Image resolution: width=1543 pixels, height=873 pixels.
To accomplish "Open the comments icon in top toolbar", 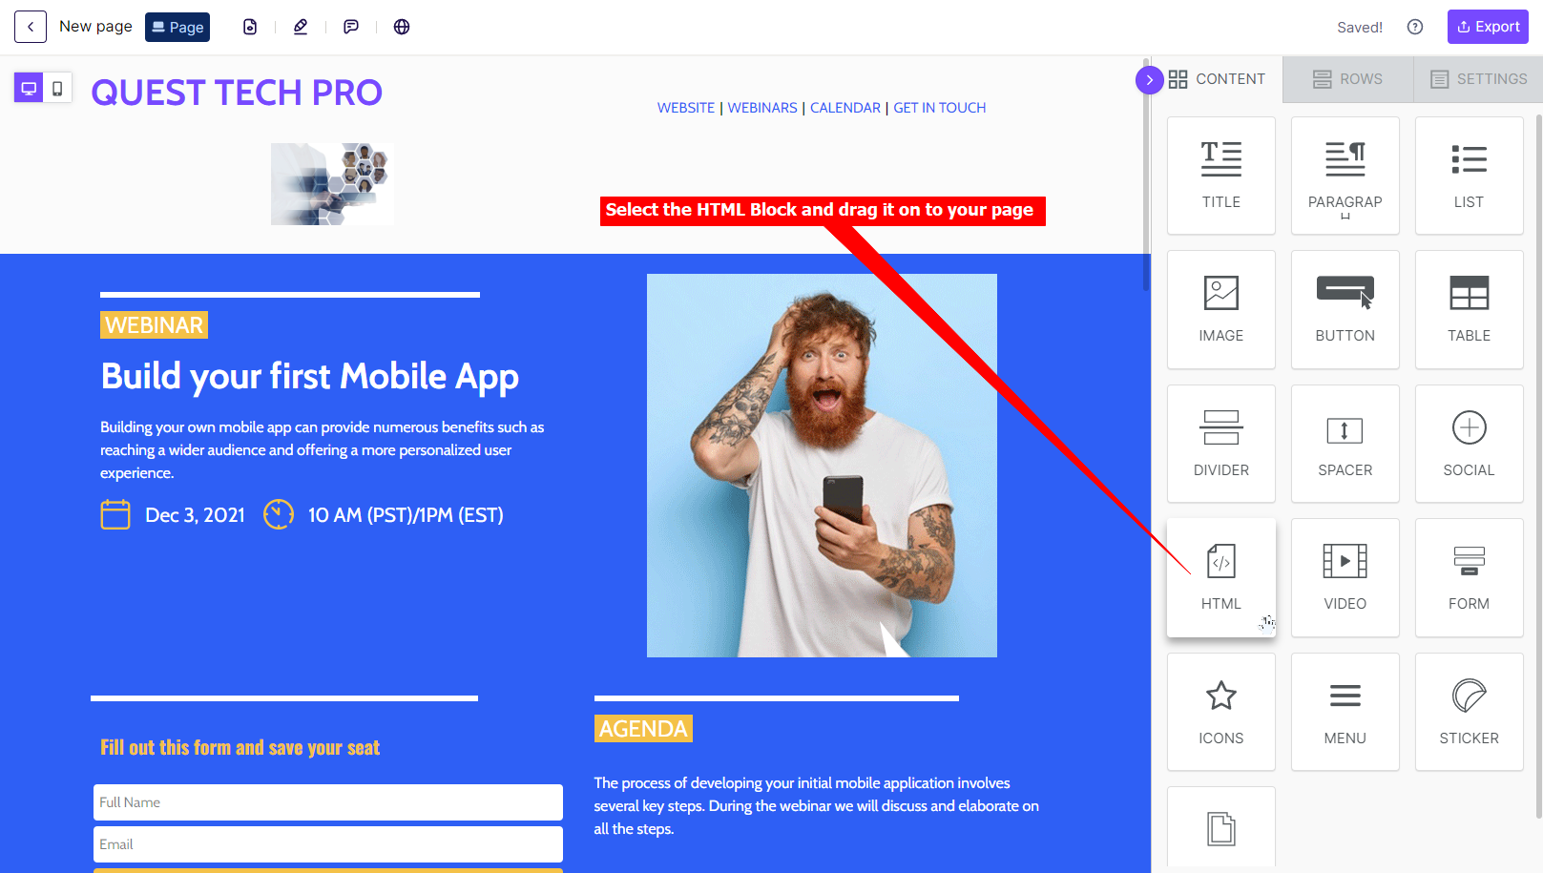I will 351,27.
